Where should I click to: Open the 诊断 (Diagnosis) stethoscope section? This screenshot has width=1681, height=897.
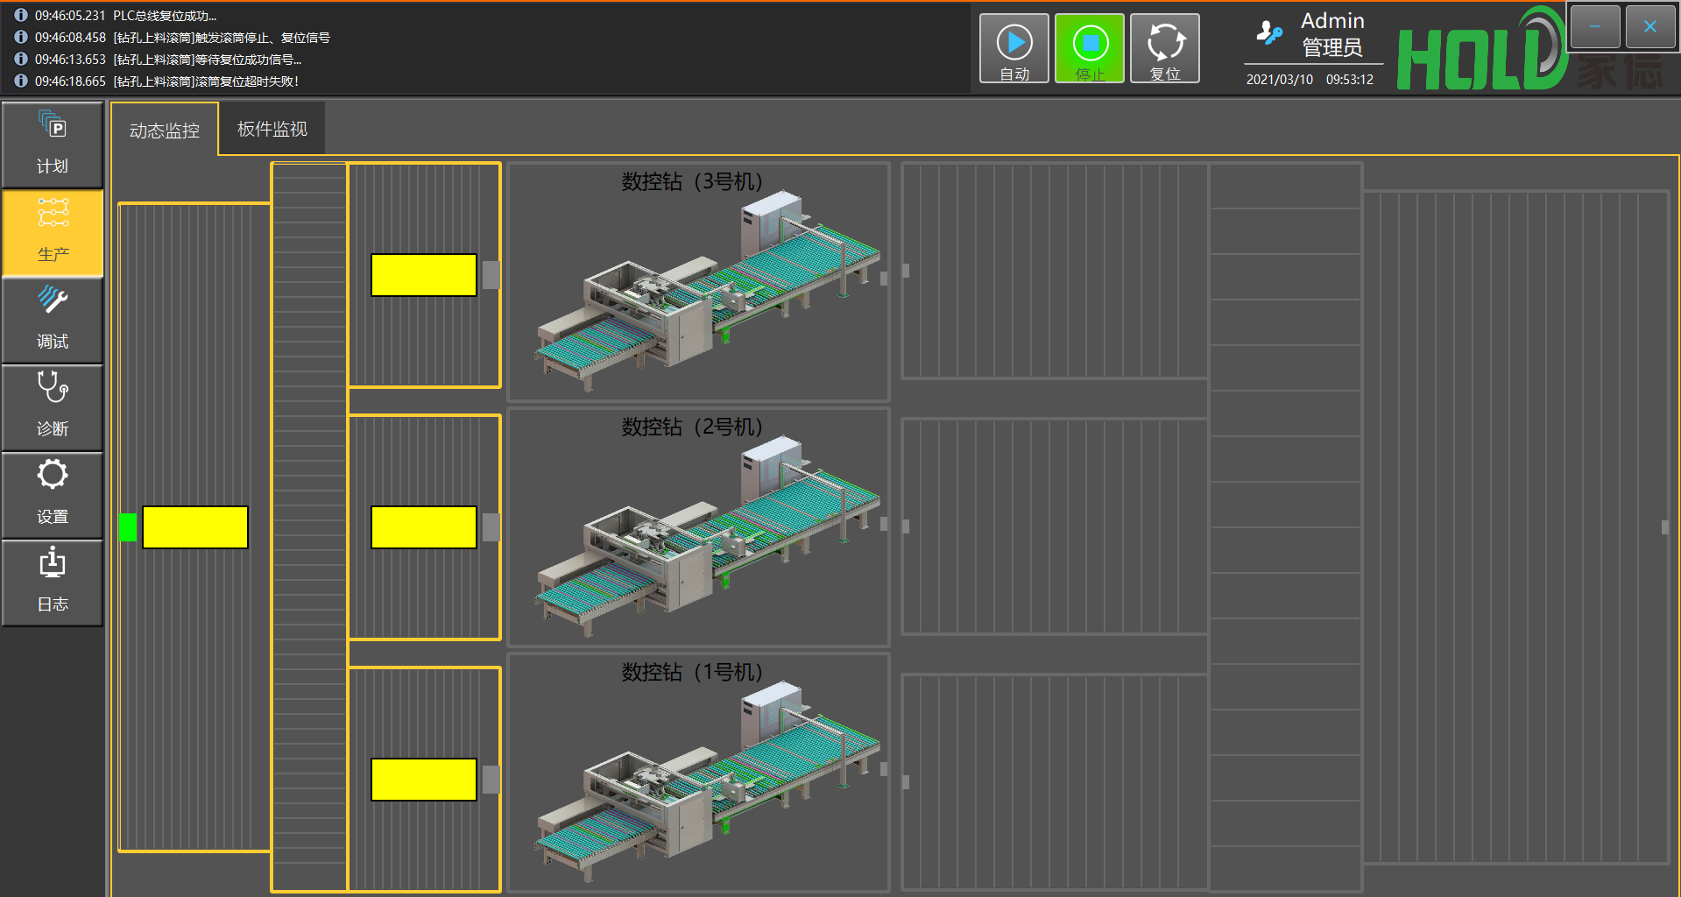(x=53, y=407)
